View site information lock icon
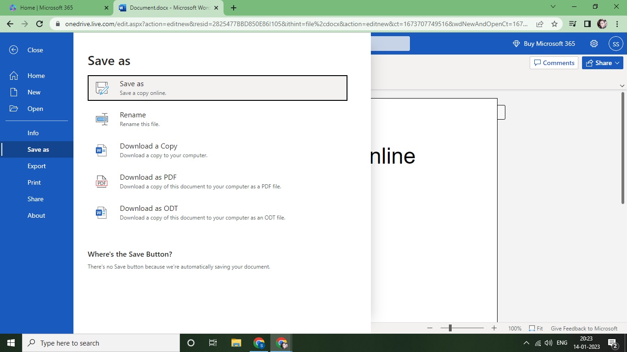The width and height of the screenshot is (627, 352). pyautogui.click(x=57, y=24)
